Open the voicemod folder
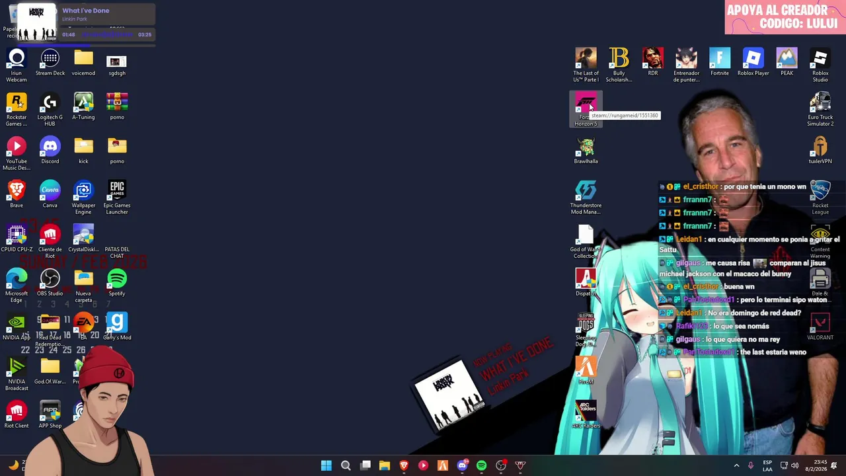The width and height of the screenshot is (846, 476). (83, 62)
